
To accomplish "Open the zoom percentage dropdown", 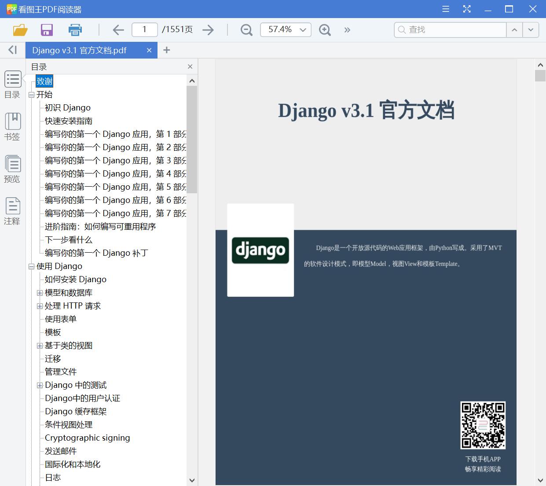I will click(303, 30).
